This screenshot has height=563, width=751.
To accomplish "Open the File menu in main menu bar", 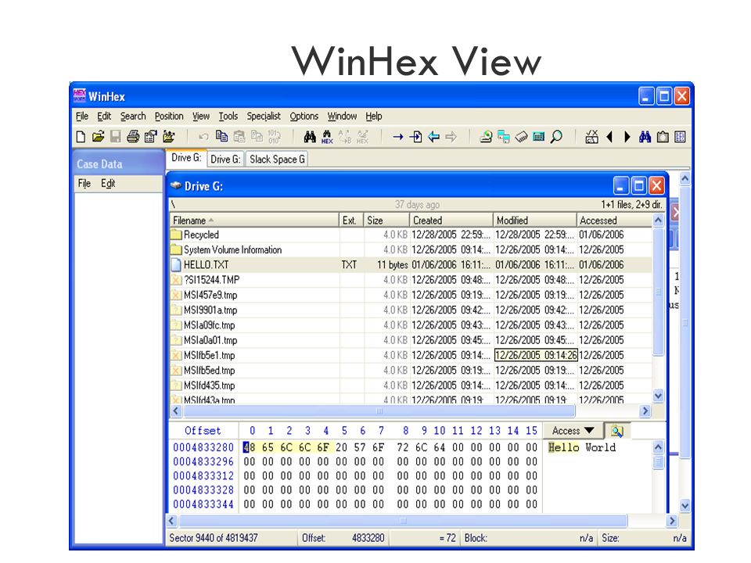I will point(82,117).
